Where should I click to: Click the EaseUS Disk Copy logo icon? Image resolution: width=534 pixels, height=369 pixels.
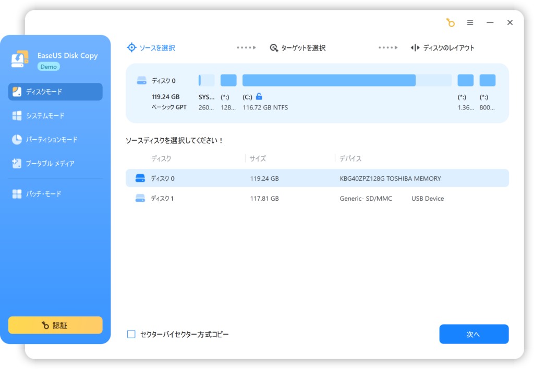pyautogui.click(x=20, y=59)
